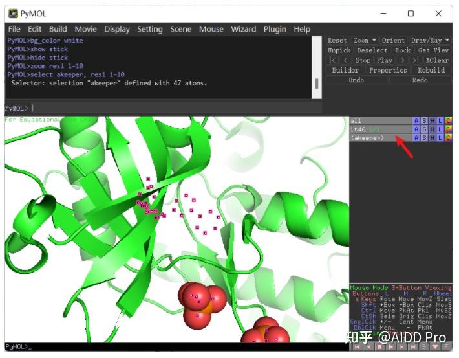Open Label menu for the all object
Screen dimensions: 459x358
click(x=440, y=121)
